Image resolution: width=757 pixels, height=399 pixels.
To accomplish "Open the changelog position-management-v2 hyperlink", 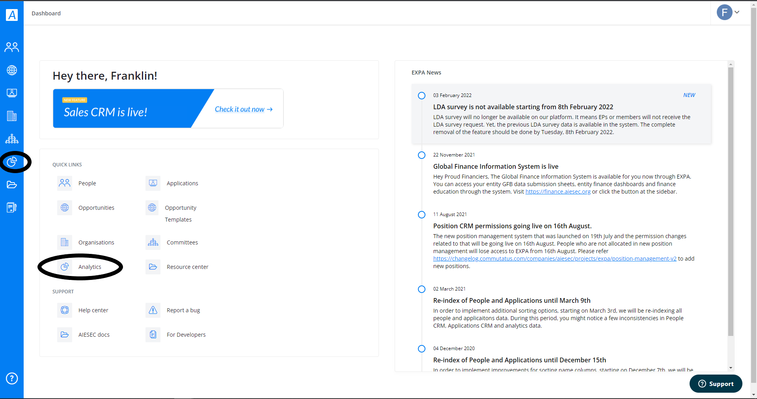I will point(555,259).
